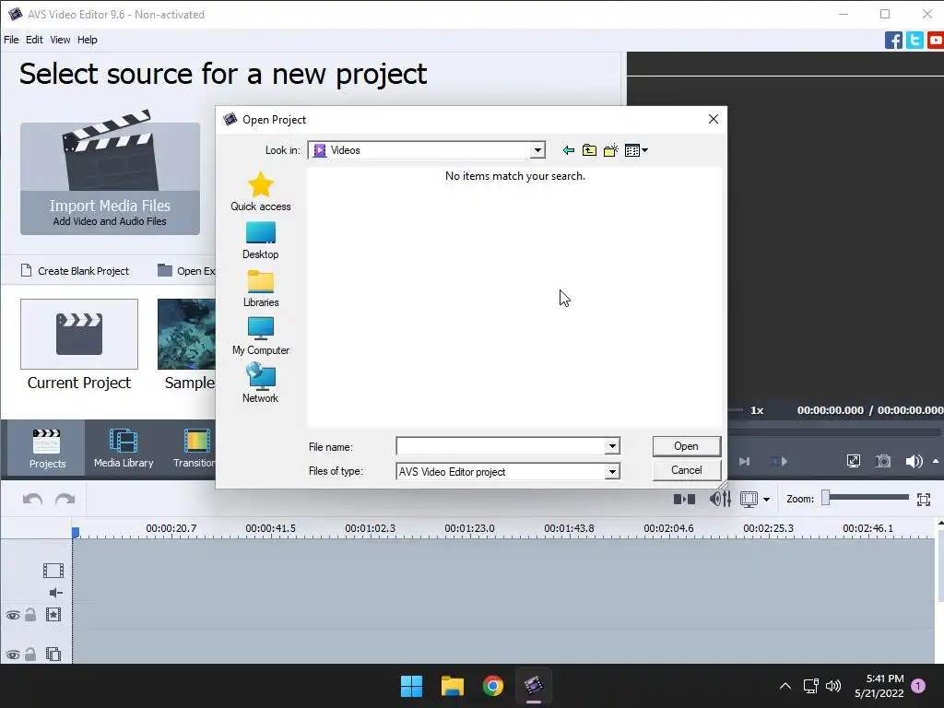Open the Edit menu

pos(34,40)
